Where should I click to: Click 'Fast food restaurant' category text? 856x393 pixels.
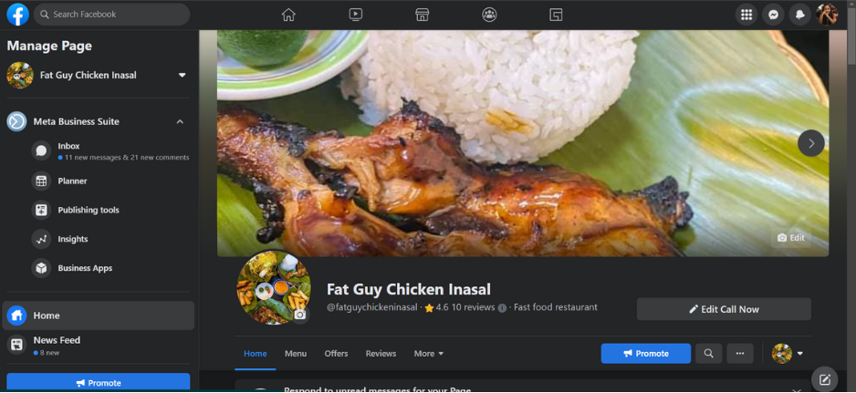click(x=555, y=307)
